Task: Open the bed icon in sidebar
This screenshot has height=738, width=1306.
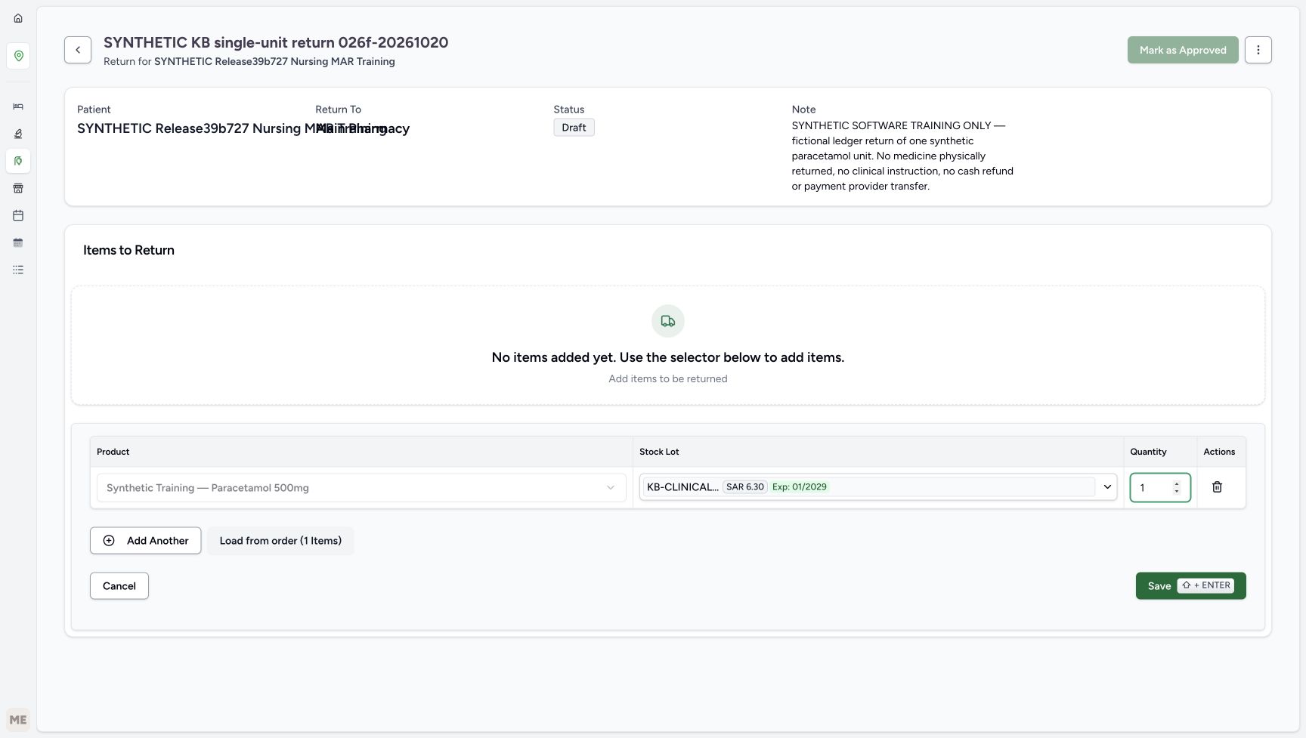Action: [x=18, y=107]
